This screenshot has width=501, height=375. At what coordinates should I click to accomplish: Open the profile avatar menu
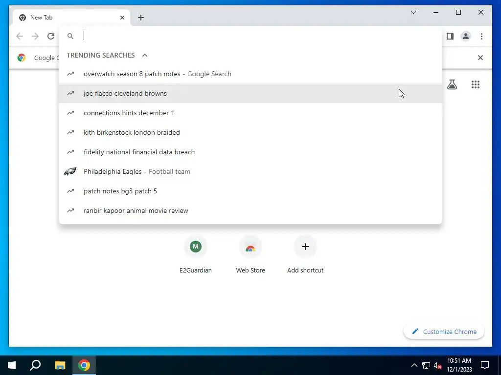coord(466,36)
